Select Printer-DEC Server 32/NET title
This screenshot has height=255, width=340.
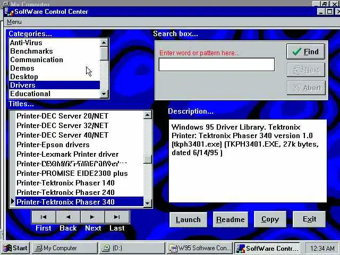pyautogui.click(x=79, y=125)
